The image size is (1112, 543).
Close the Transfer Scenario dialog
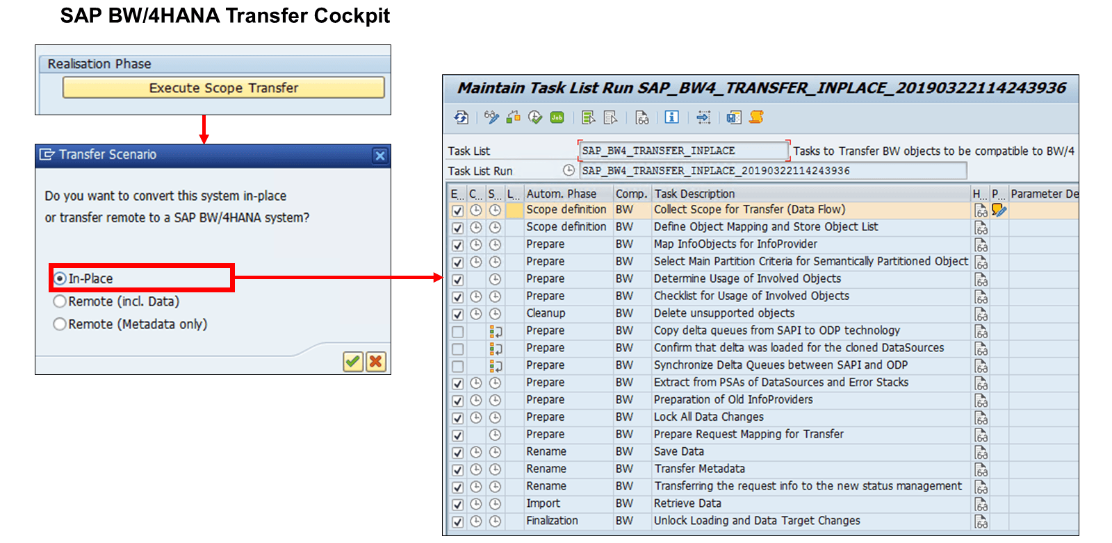(380, 156)
